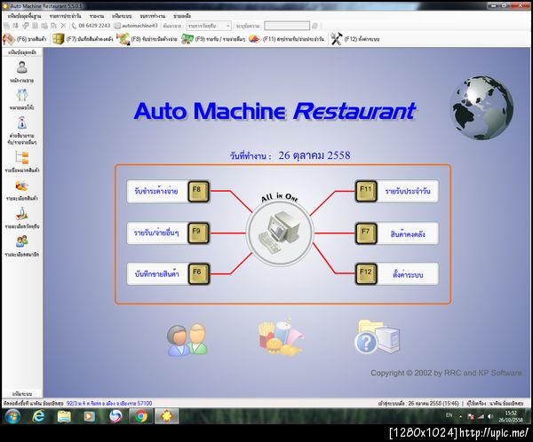This screenshot has width=533, height=442.
Task: Select the sidebar top header tab
Action: pos(22,52)
